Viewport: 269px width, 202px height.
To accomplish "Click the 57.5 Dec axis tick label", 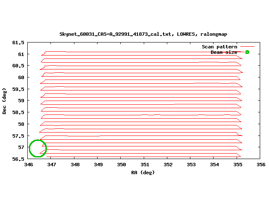I will click(x=18, y=136).
